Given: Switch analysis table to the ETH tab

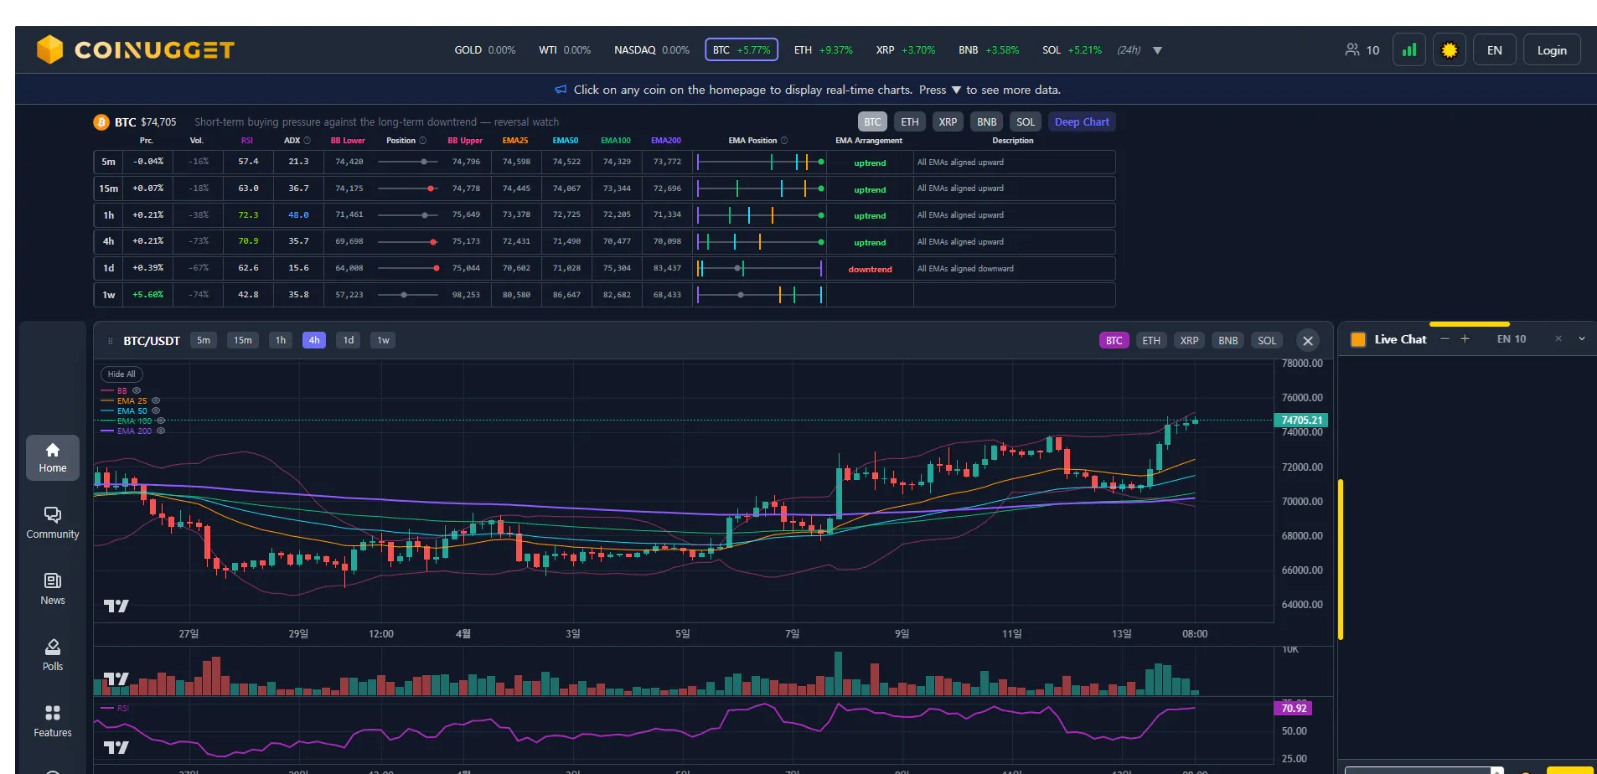Looking at the screenshot, I should tap(910, 121).
